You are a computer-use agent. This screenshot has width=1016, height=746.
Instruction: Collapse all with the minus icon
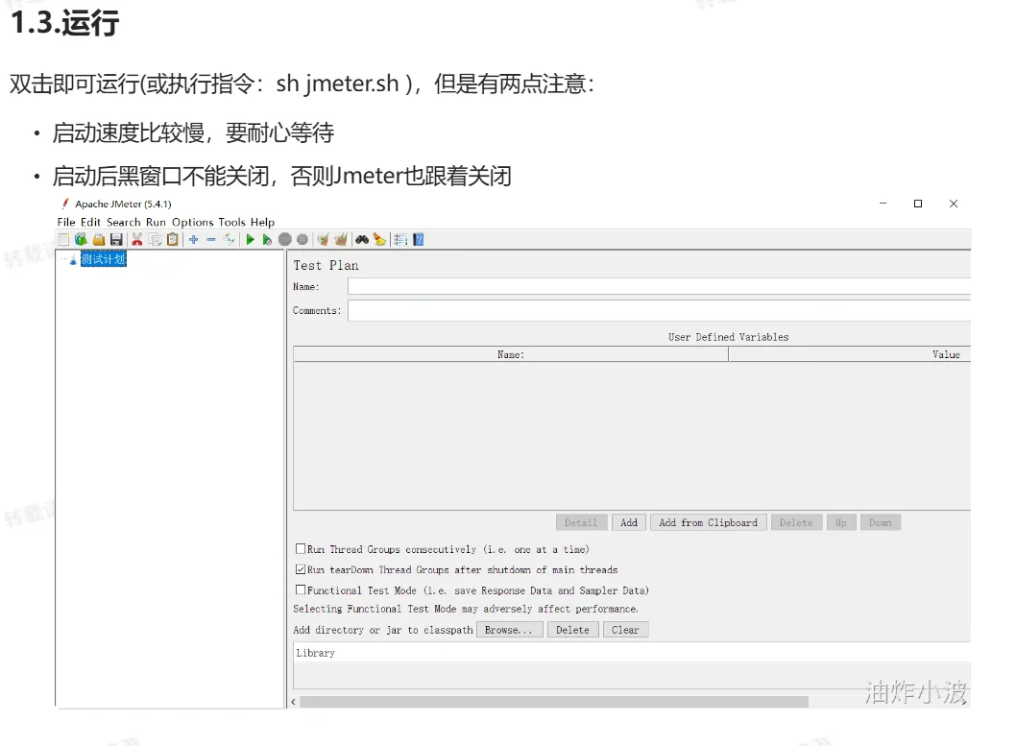click(210, 240)
